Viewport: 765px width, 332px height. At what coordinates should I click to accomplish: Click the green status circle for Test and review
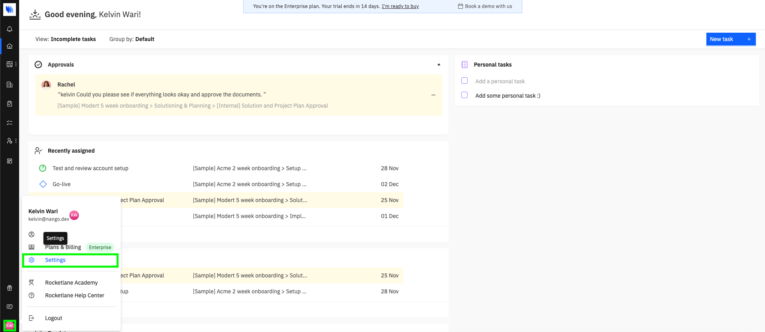[x=43, y=168]
